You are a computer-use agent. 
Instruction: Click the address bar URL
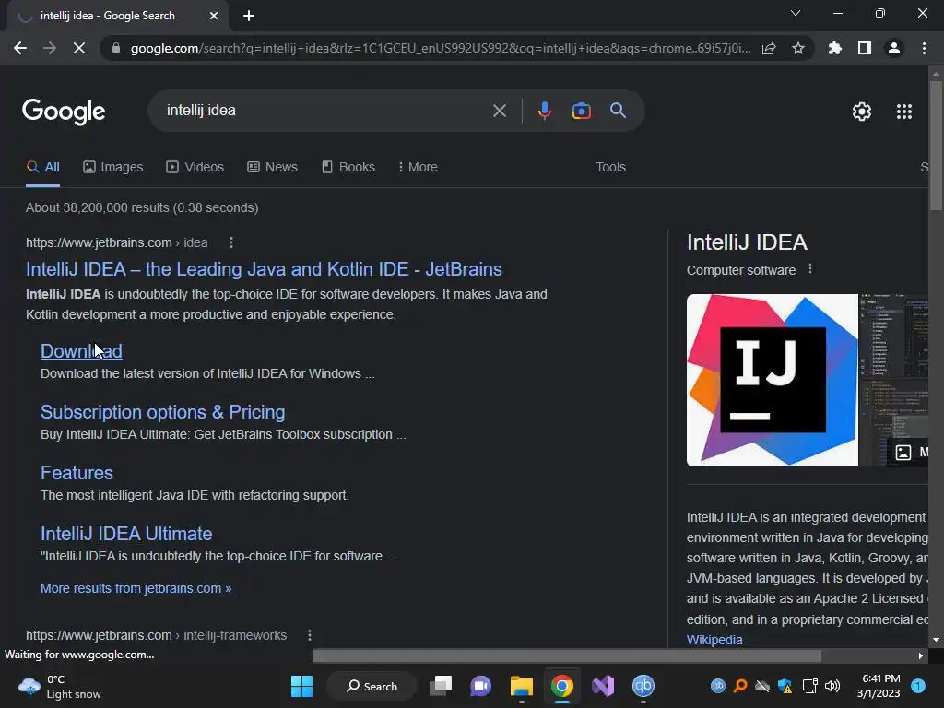[441, 48]
